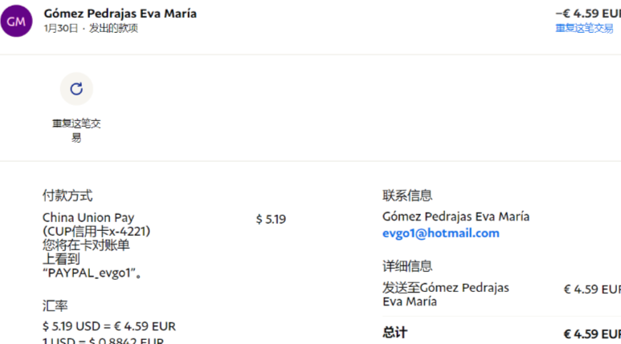Click the circular repeat transaction icon

click(x=76, y=89)
